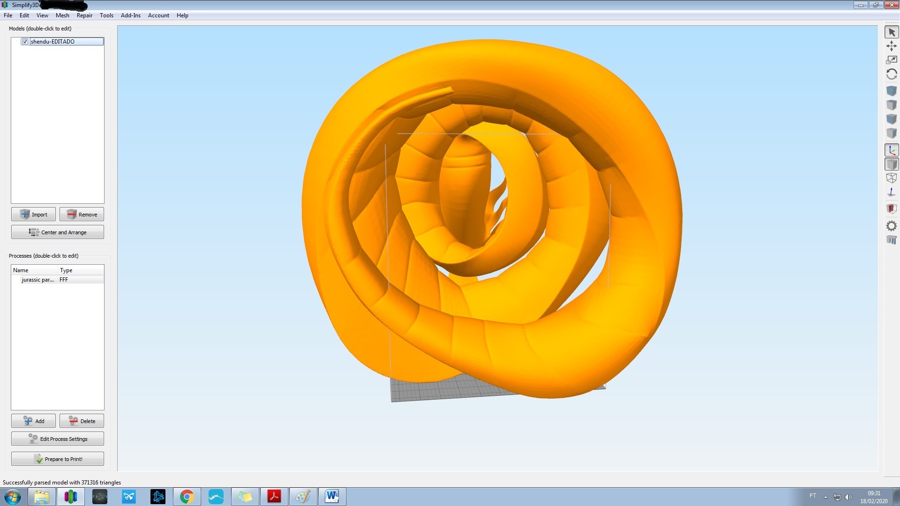Activate the scale model tool
Viewport: 900px width, 506px height.
892,60
